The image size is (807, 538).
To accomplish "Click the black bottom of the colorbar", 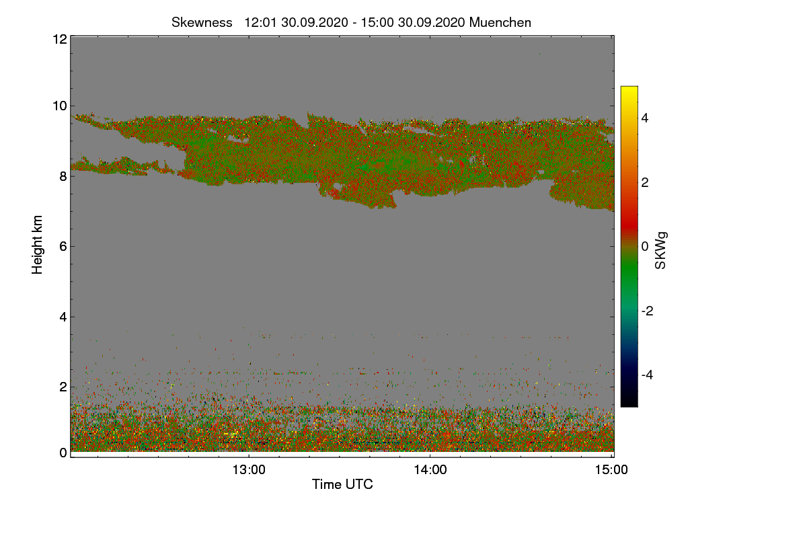I will pyautogui.click(x=629, y=401).
